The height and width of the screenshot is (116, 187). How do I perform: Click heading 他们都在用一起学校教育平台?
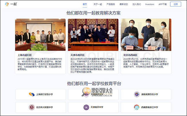[94, 83]
